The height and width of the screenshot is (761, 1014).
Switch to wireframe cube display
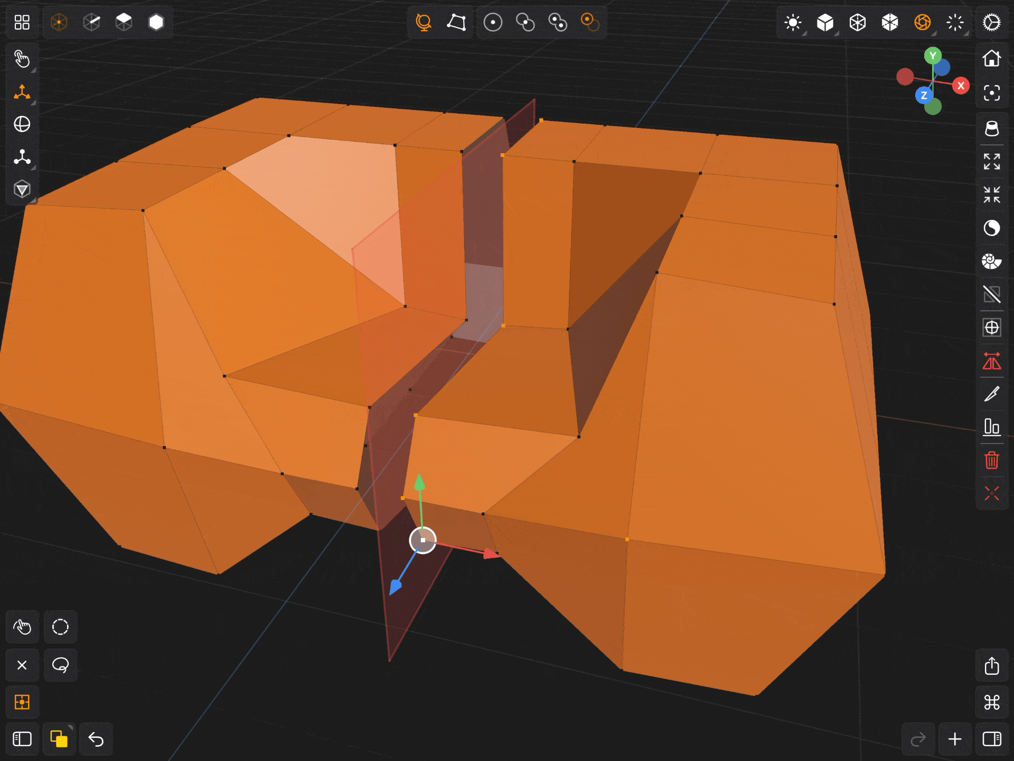click(858, 22)
